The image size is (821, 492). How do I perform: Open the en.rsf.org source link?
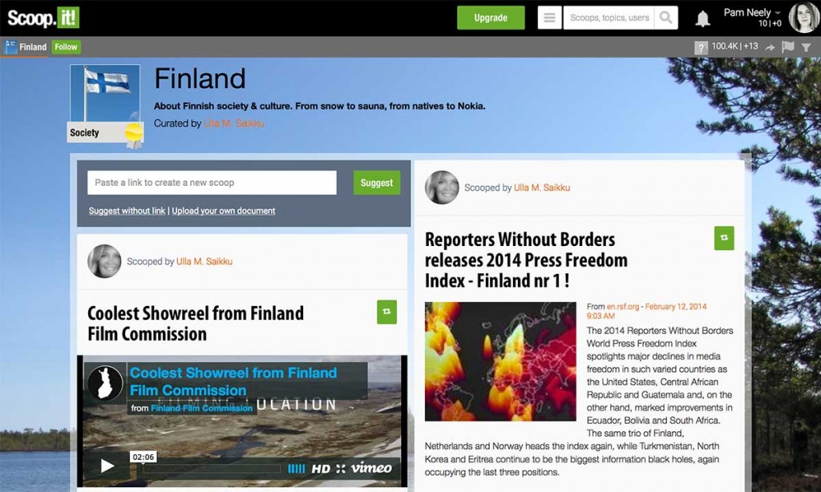(x=623, y=307)
